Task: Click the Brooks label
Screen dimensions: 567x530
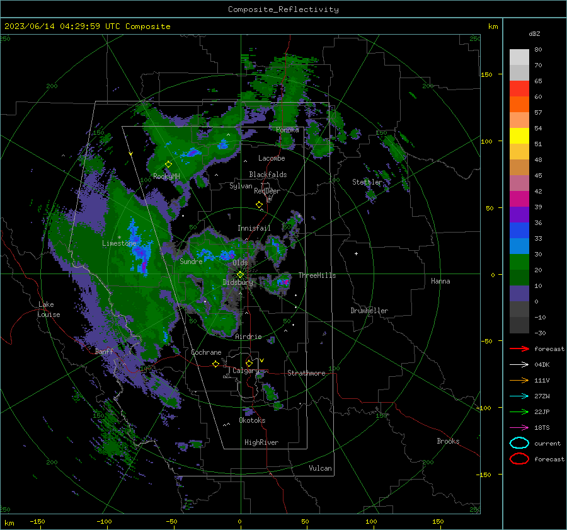Action: (448, 441)
